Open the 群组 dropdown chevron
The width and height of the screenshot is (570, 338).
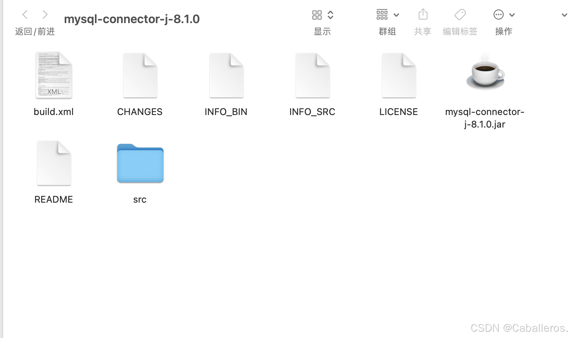396,14
